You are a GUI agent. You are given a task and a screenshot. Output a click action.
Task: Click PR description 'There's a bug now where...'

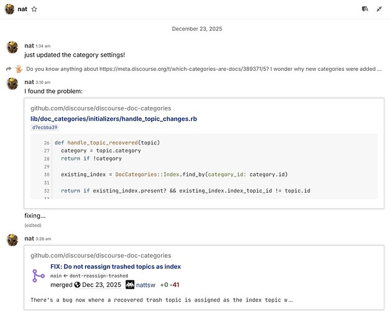[x=162, y=300]
